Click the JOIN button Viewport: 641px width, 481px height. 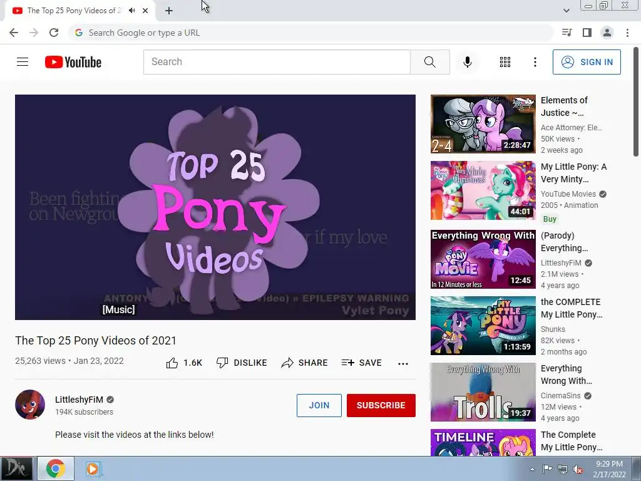319,405
